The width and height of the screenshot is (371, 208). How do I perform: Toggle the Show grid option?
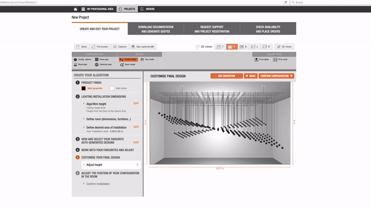click(x=97, y=59)
